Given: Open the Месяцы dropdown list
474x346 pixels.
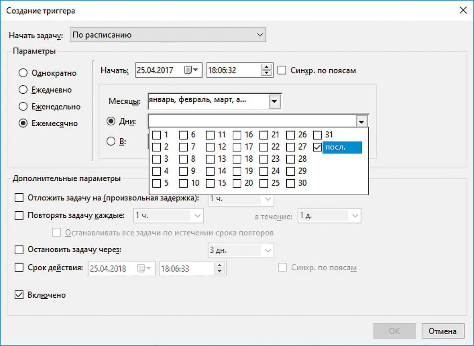Looking at the screenshot, I should (275, 101).
